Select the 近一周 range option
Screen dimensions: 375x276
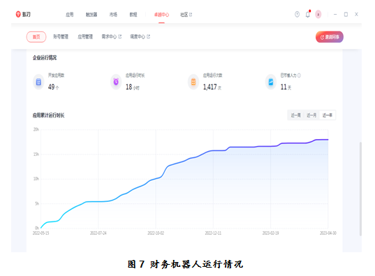(x=295, y=115)
